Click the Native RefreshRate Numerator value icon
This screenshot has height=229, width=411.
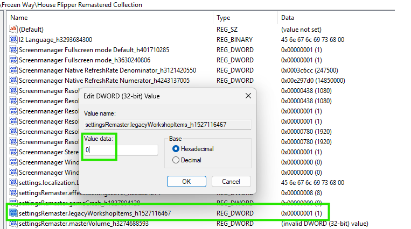click(x=13, y=80)
